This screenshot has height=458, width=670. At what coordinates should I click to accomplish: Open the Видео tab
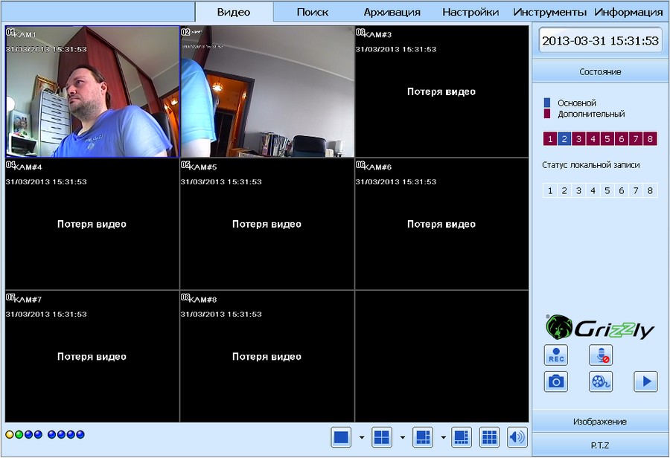(x=234, y=12)
